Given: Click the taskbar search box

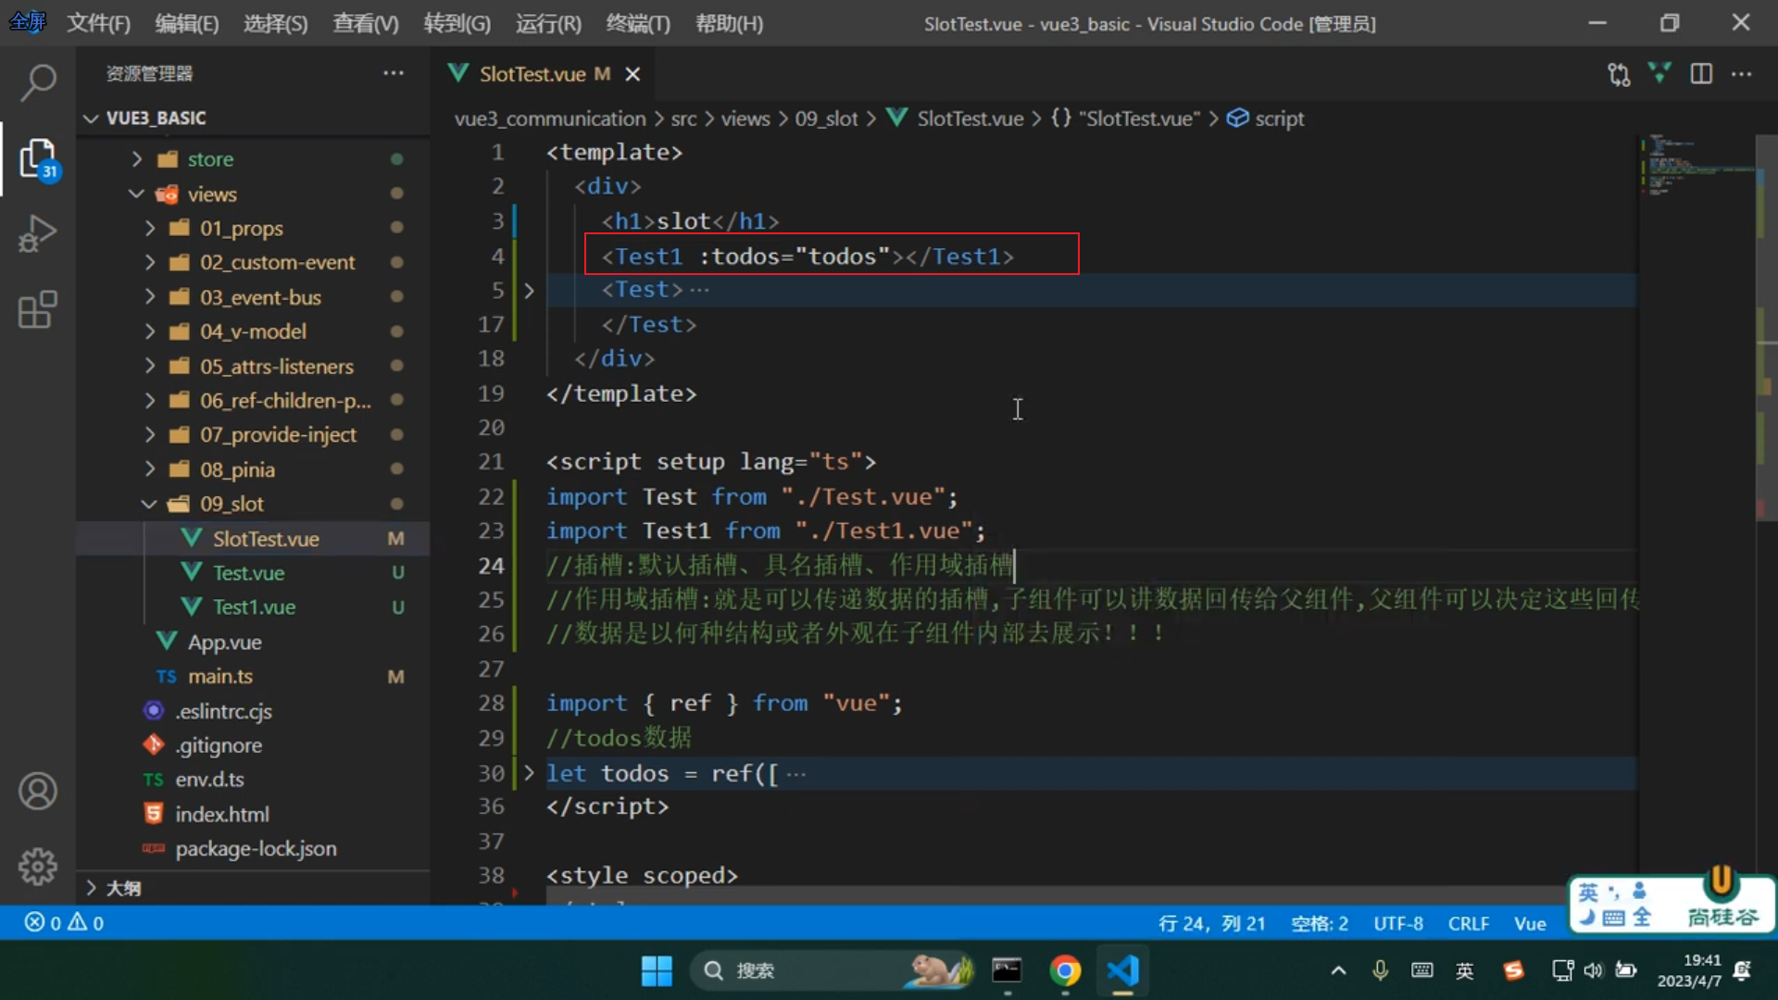Looking at the screenshot, I should tap(832, 970).
